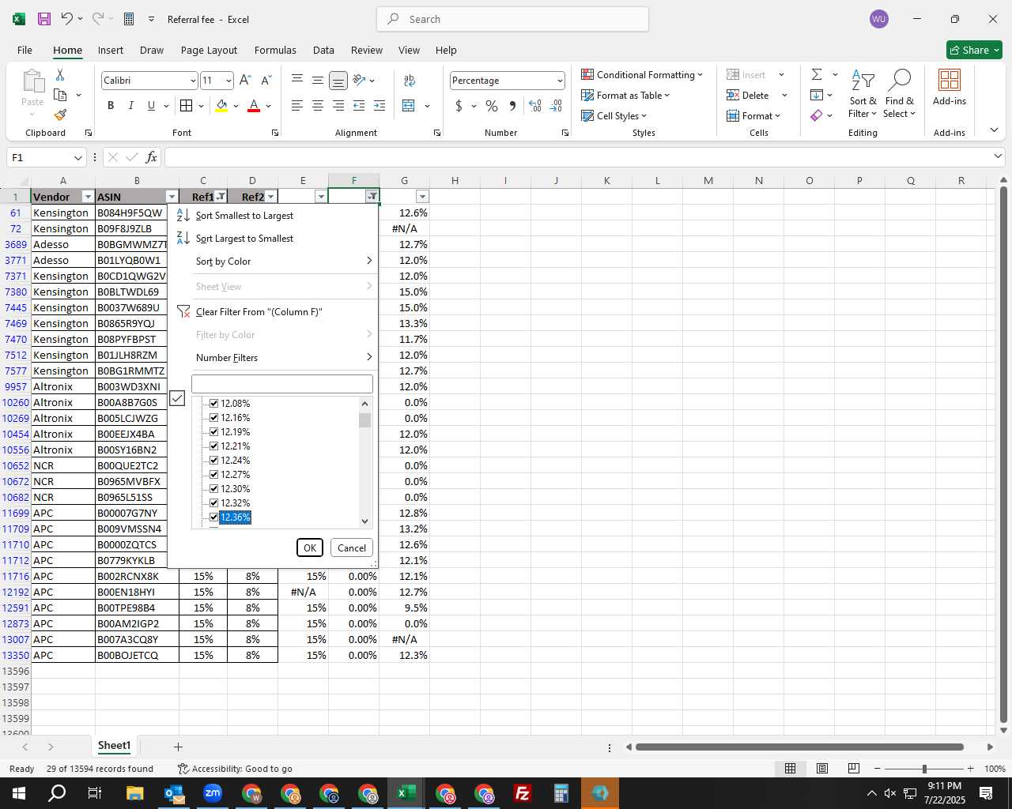
Task: Uncheck the 12.19% filter checkbox
Action: click(213, 432)
